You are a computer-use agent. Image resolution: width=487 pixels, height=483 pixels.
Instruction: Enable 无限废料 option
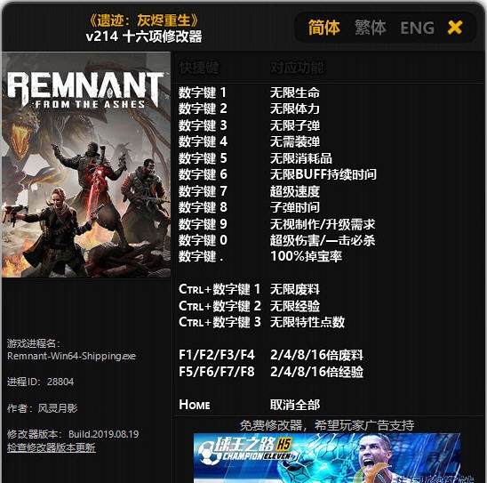pos(295,289)
